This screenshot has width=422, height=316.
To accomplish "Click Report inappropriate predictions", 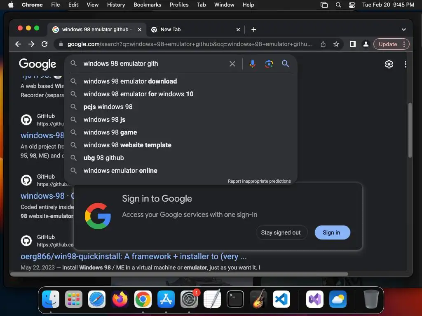I will (259, 181).
